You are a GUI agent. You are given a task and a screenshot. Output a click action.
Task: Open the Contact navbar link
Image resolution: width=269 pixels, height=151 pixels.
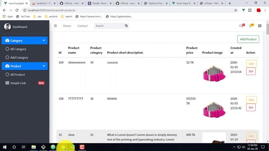82,26
